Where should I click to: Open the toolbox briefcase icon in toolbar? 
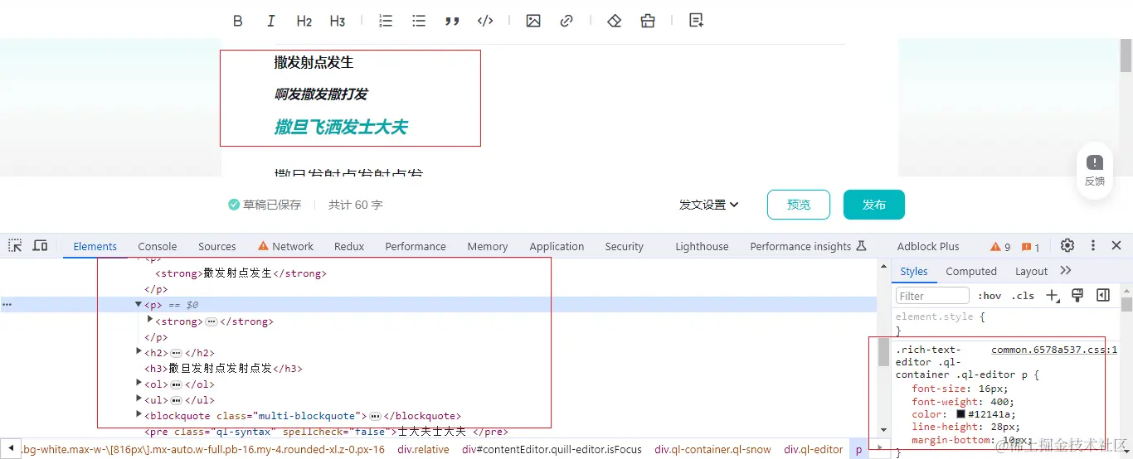648,22
